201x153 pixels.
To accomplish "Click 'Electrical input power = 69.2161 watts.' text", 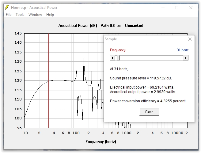I will pos(142,87).
